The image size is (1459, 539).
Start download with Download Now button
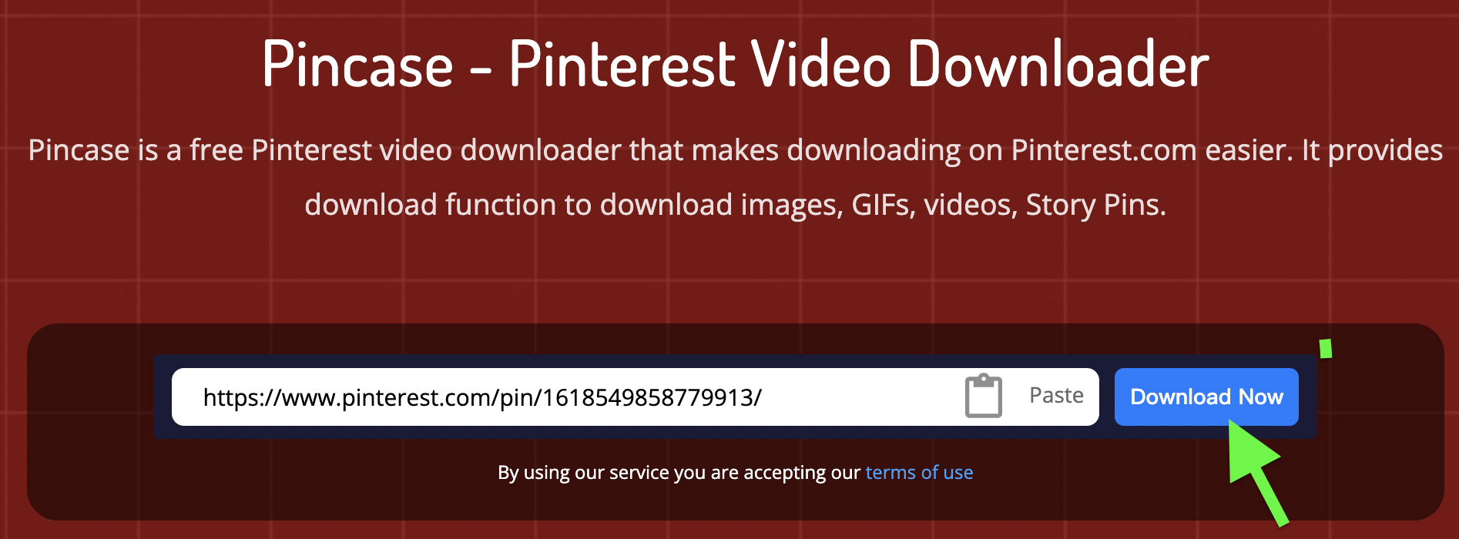point(1206,397)
